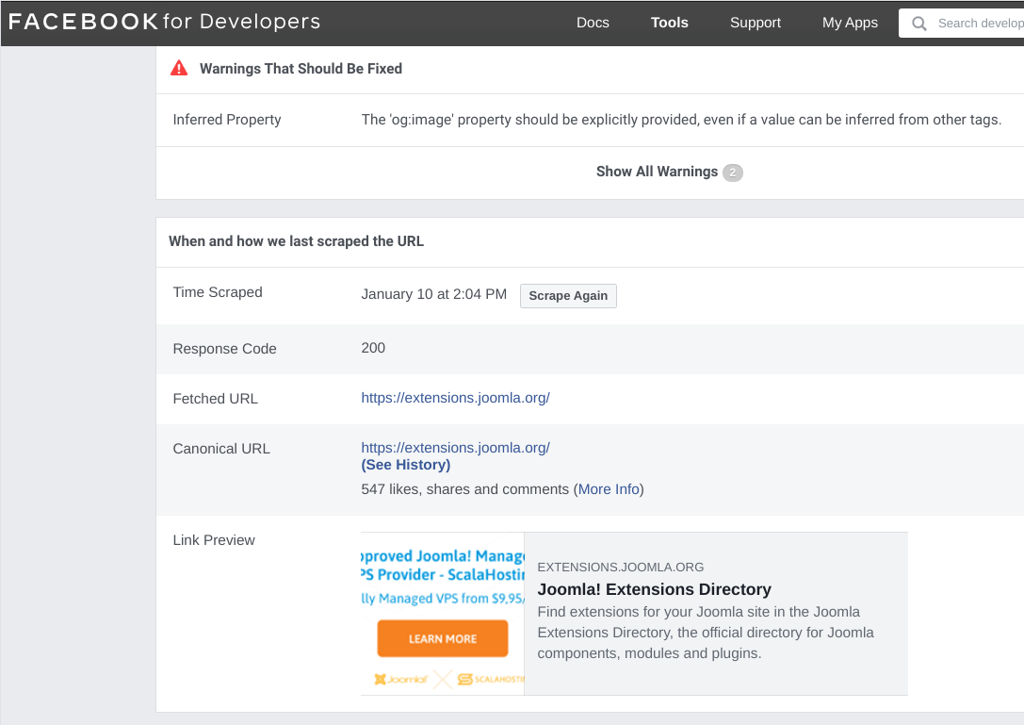Open the Docs menu
1024x725 pixels.
point(593,23)
